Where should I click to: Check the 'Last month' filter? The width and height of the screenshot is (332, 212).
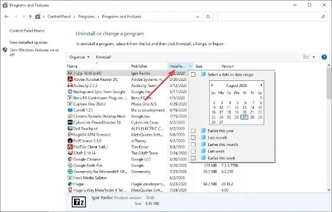pyautogui.click(x=193, y=137)
